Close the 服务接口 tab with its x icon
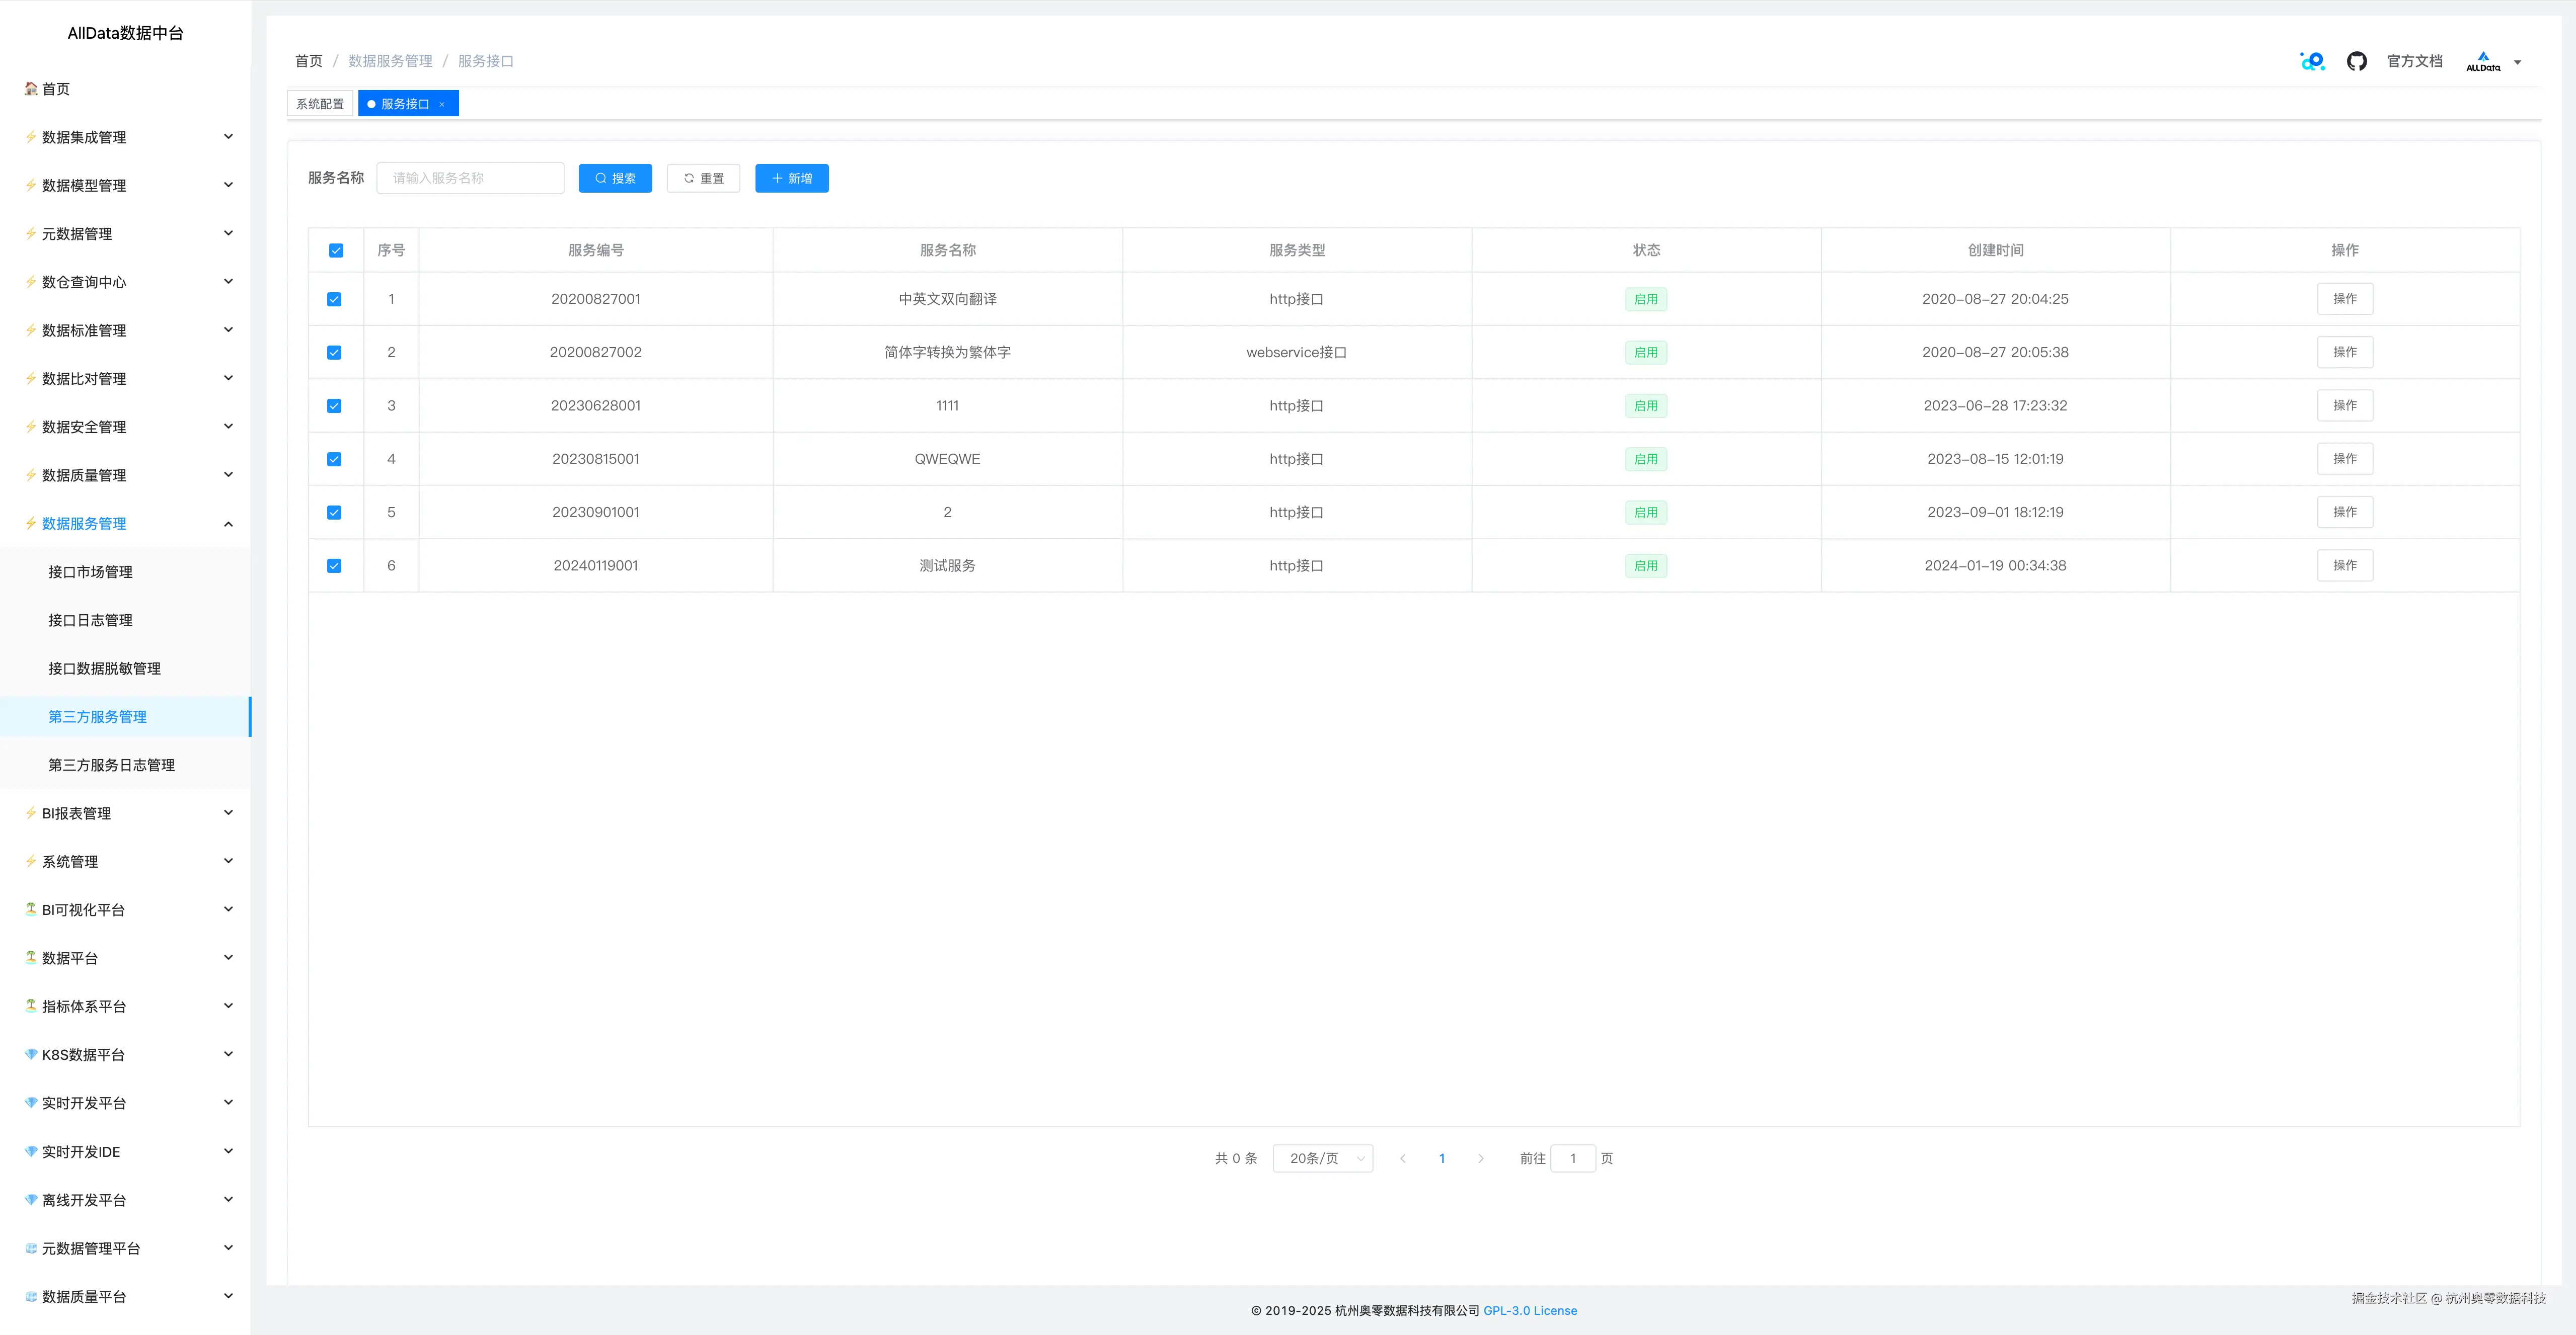This screenshot has height=1335, width=2576. tap(442, 104)
